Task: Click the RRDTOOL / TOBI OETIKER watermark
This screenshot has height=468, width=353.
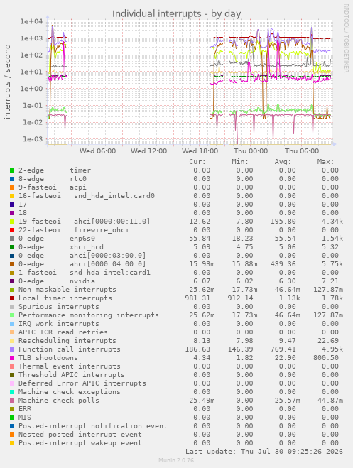Action: pyautogui.click(x=346, y=38)
